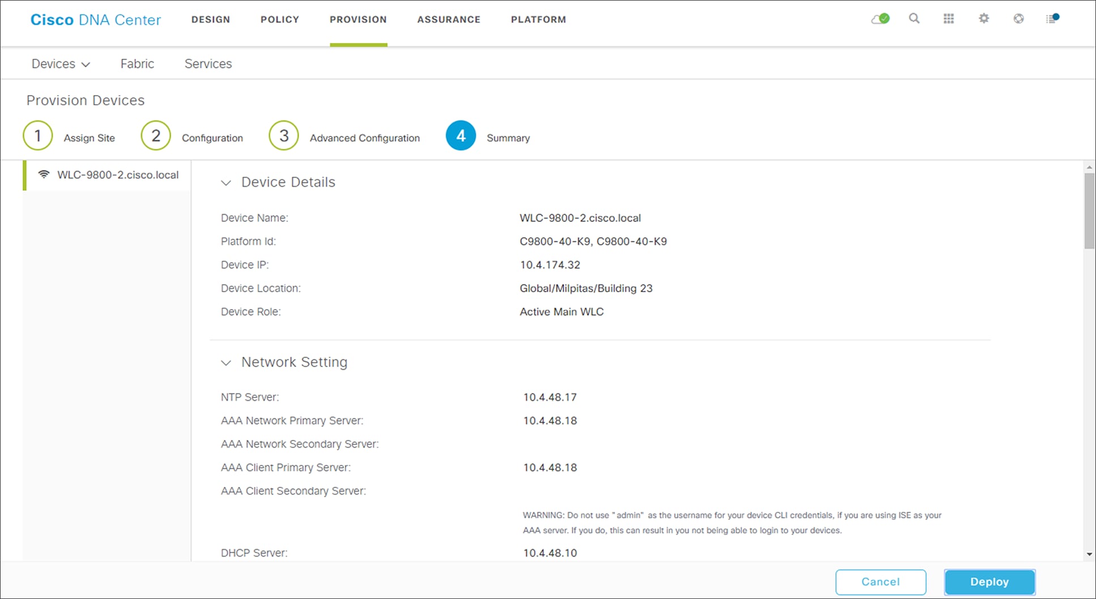This screenshot has width=1096, height=599.
Task: Select step 4 Summary circle
Action: [461, 136]
